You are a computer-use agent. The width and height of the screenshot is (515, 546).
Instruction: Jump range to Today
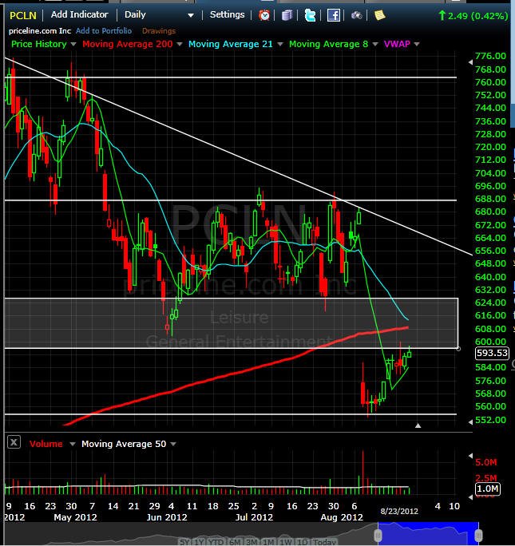pos(324,542)
